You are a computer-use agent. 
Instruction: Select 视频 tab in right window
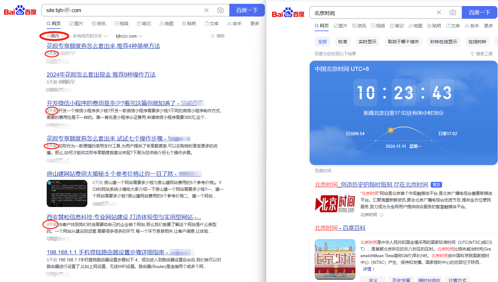(378, 26)
